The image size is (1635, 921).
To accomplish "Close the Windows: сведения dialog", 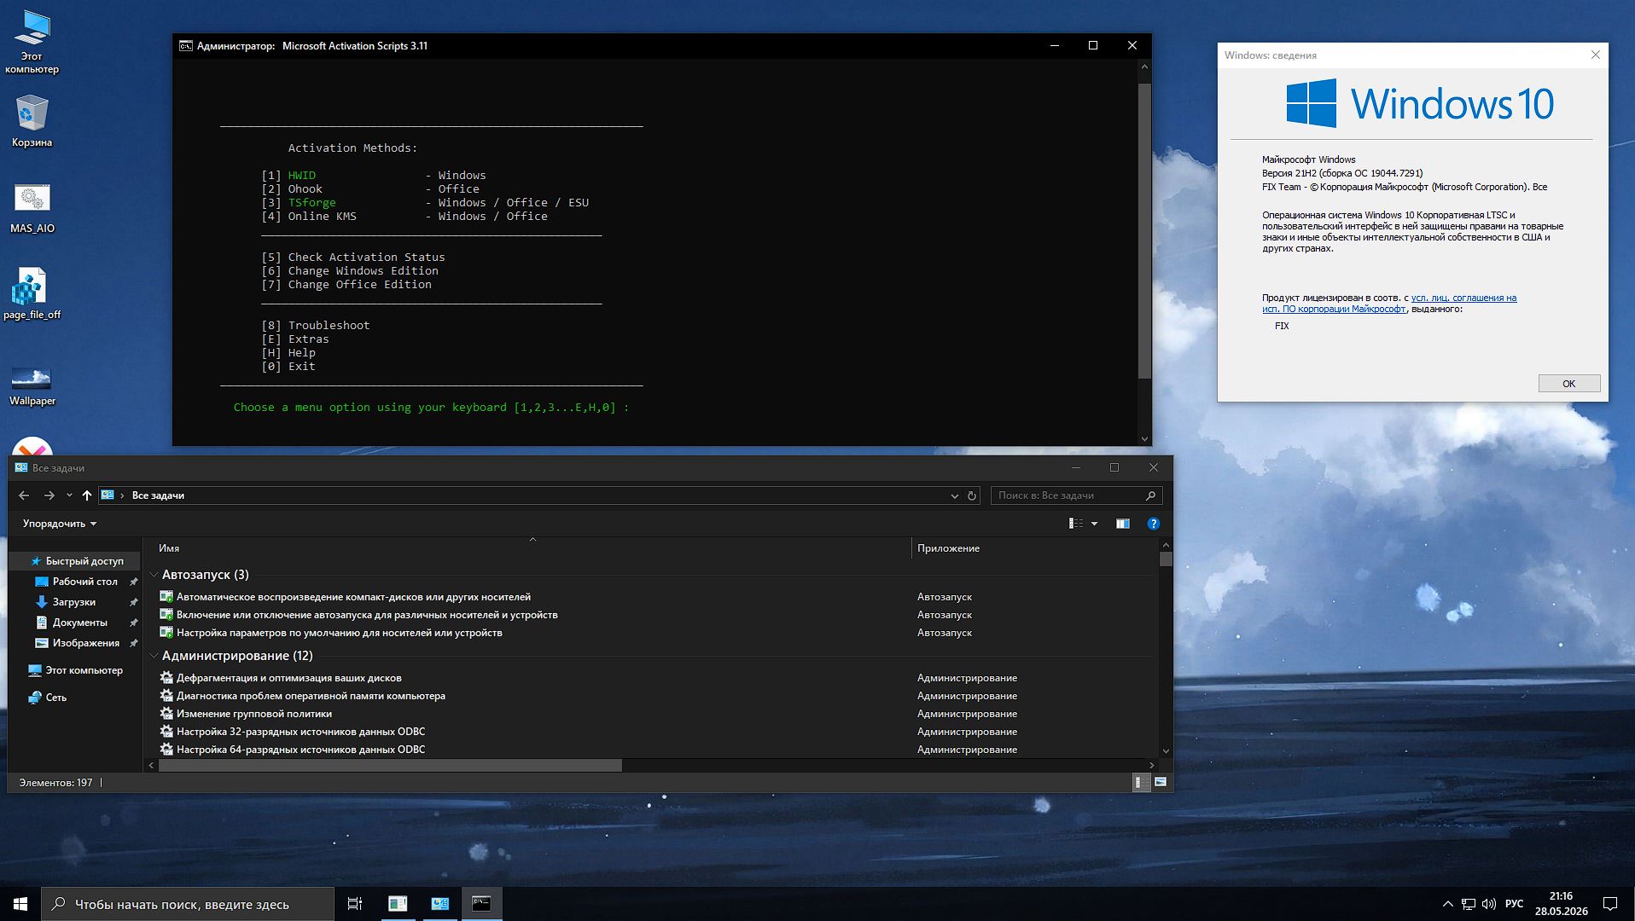I will pos(1595,55).
